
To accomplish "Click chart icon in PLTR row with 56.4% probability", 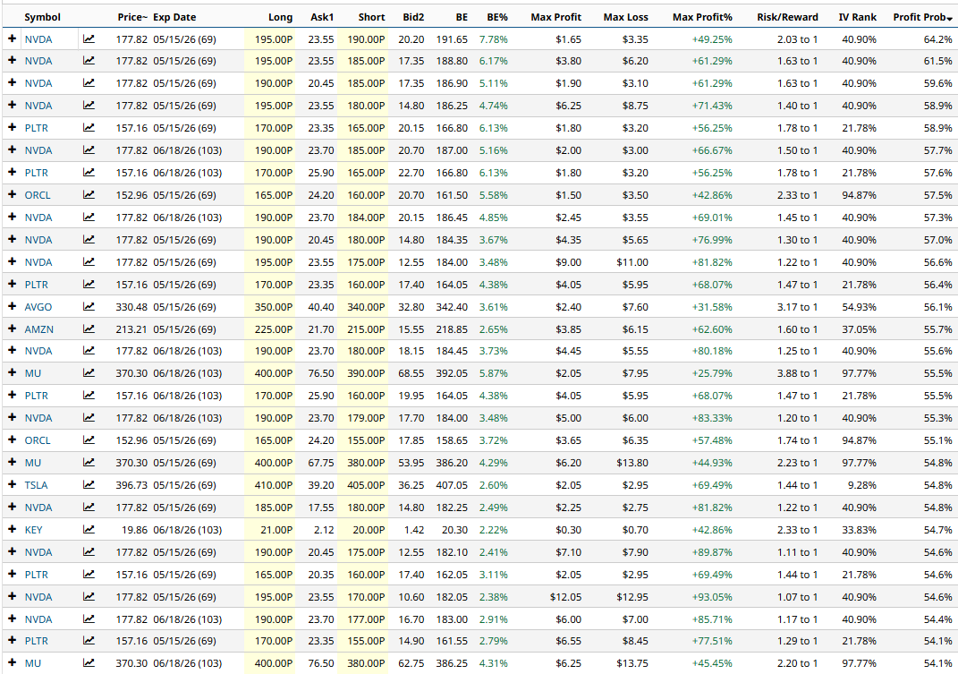I will [89, 285].
